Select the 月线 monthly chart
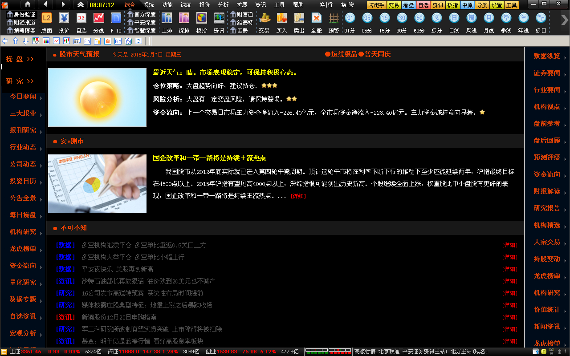The height and width of the screenshot is (356, 570). pyautogui.click(x=489, y=23)
